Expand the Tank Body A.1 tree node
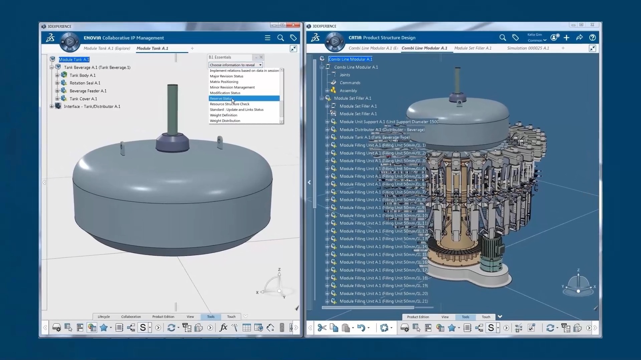The width and height of the screenshot is (641, 360). click(x=57, y=75)
